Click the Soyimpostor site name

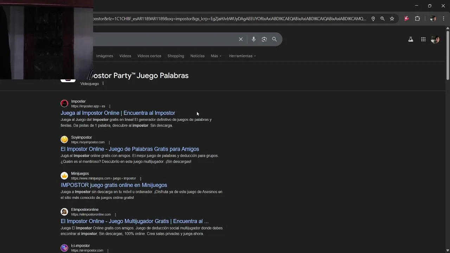point(82,137)
